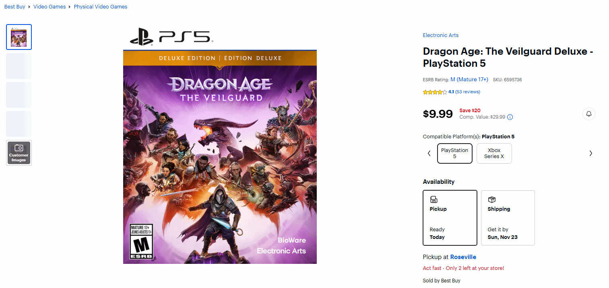This screenshot has width=609, height=288.
Task: Click the star rating icons
Action: pyautogui.click(x=435, y=92)
